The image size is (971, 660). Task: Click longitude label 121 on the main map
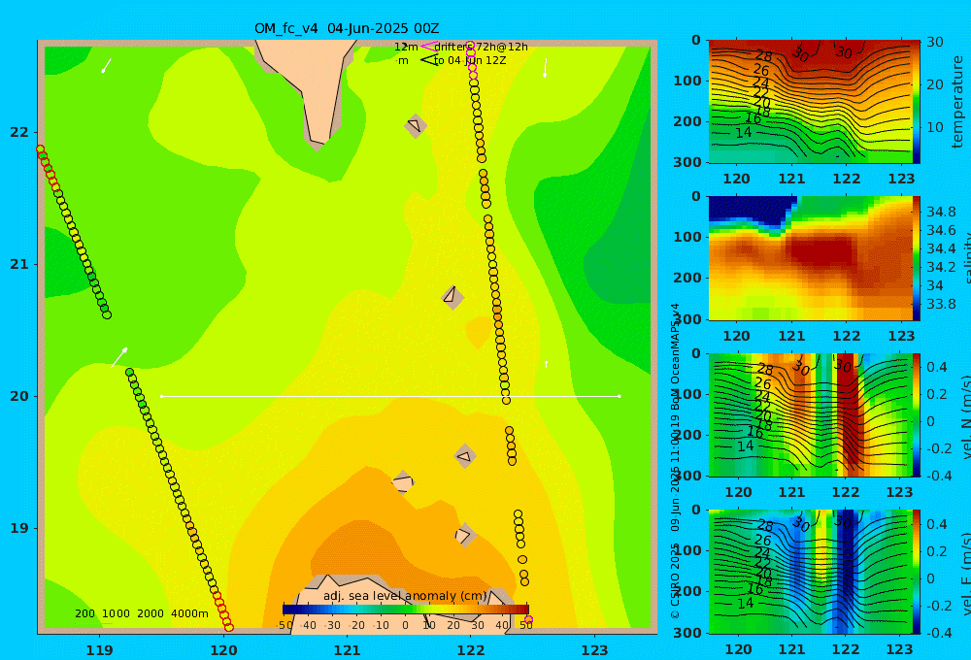[x=347, y=650]
